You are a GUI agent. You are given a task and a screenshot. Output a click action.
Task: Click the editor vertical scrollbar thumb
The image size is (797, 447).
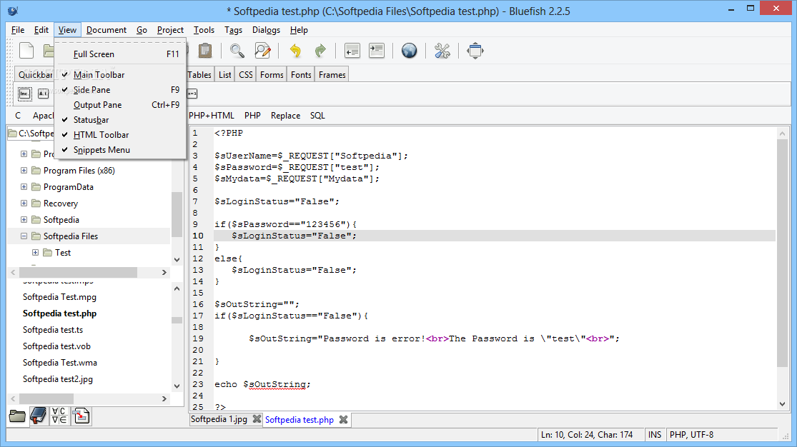782,252
